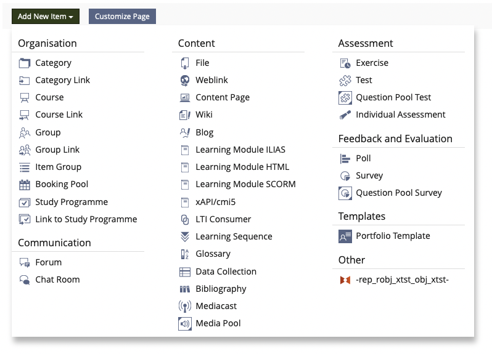Click the Weblink globe icon
This screenshot has height=354, width=492.
click(x=185, y=80)
